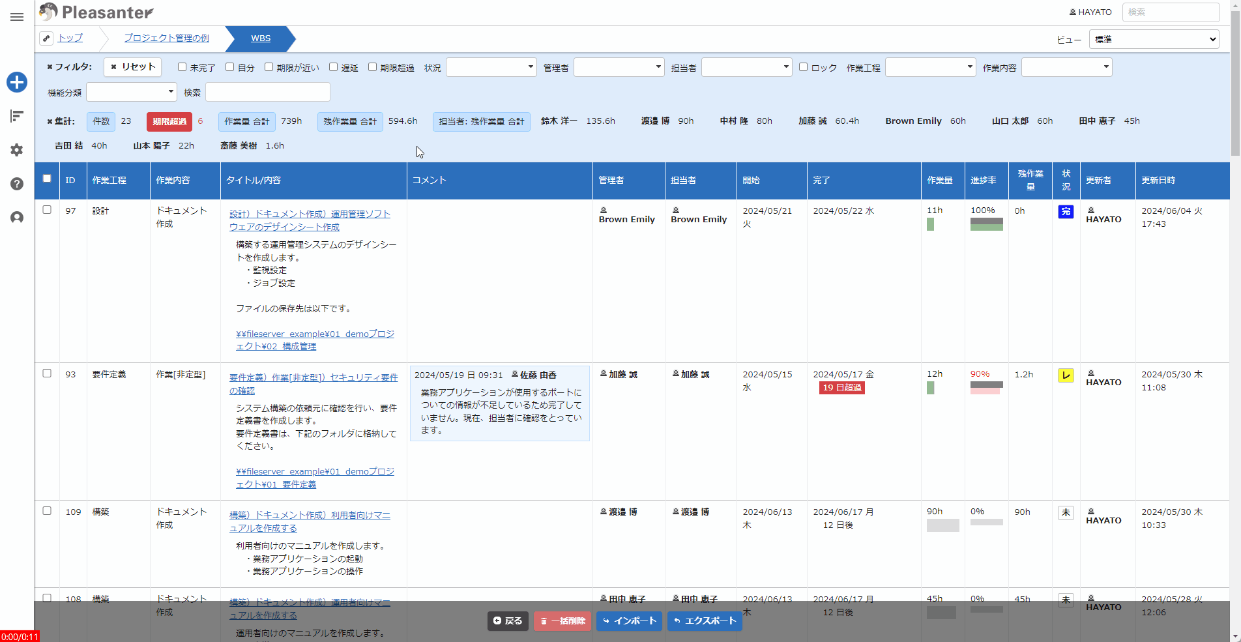The image size is (1241, 642).
Task: Click the 0% progress bar on row 109
Action: (x=987, y=522)
